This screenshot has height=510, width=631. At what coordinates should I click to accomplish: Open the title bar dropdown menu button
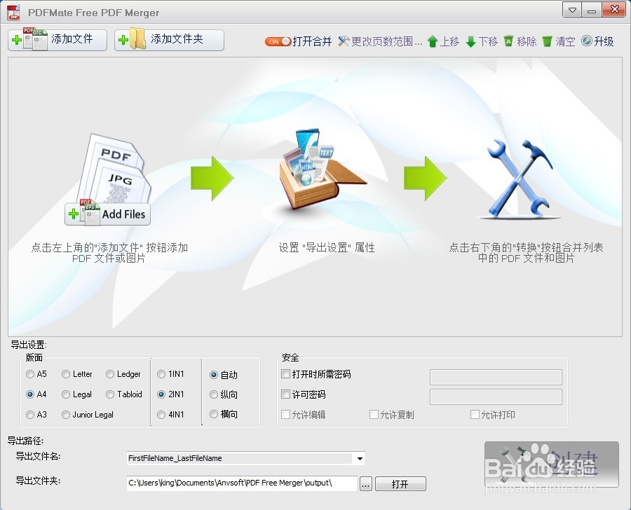click(572, 10)
